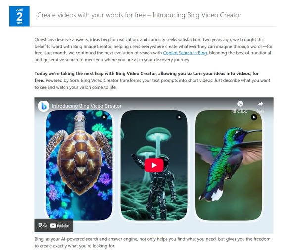Click the 見る text in the watch bar
The width and height of the screenshot is (292, 252).
[x=42, y=226]
